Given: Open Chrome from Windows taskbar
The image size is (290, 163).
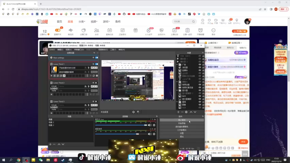Looking at the screenshot, I should click(x=18, y=160).
